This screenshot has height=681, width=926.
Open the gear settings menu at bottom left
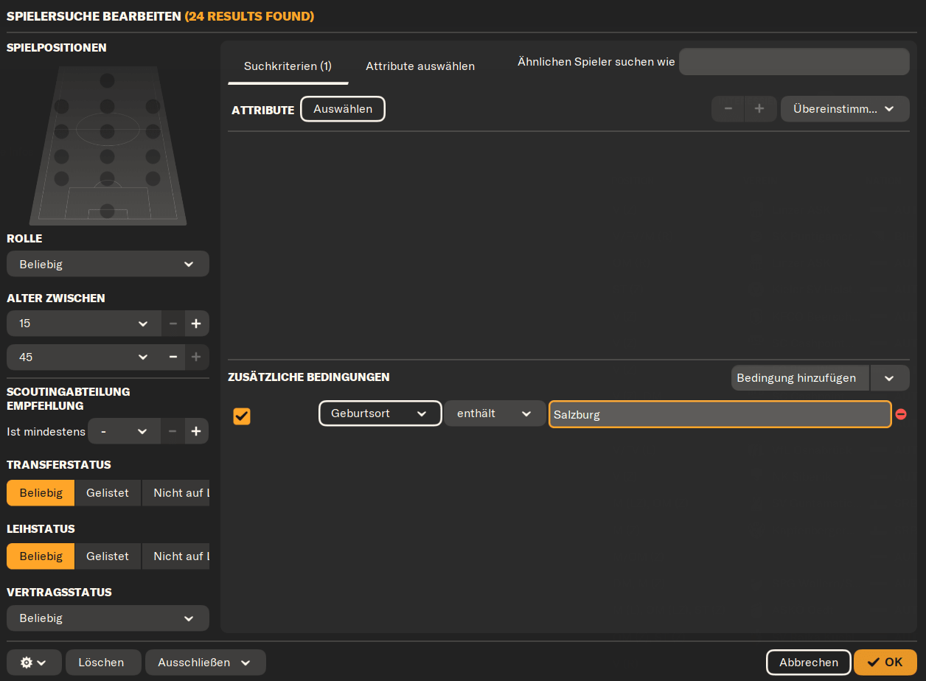33,663
